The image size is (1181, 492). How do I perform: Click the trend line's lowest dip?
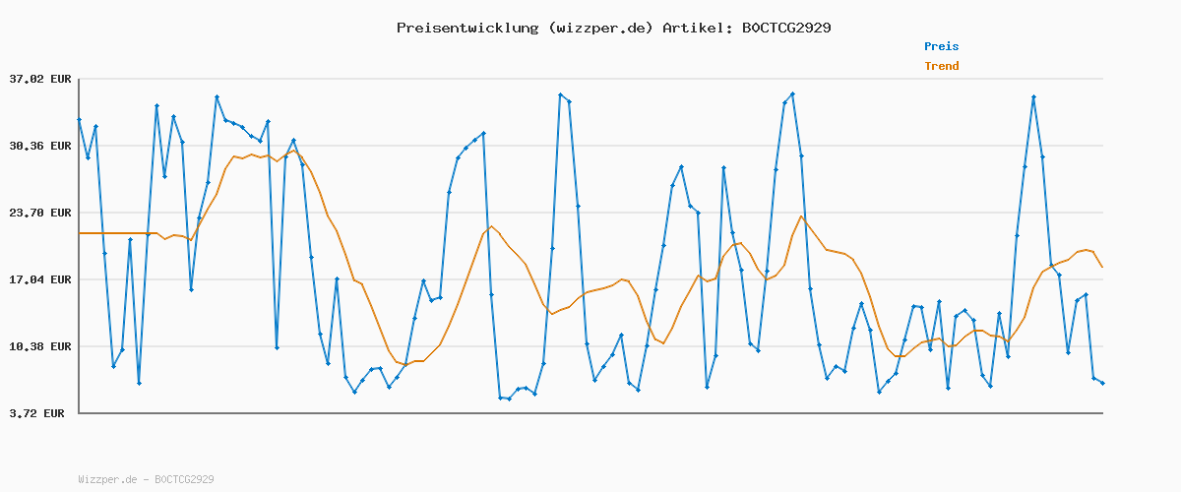pos(404,364)
